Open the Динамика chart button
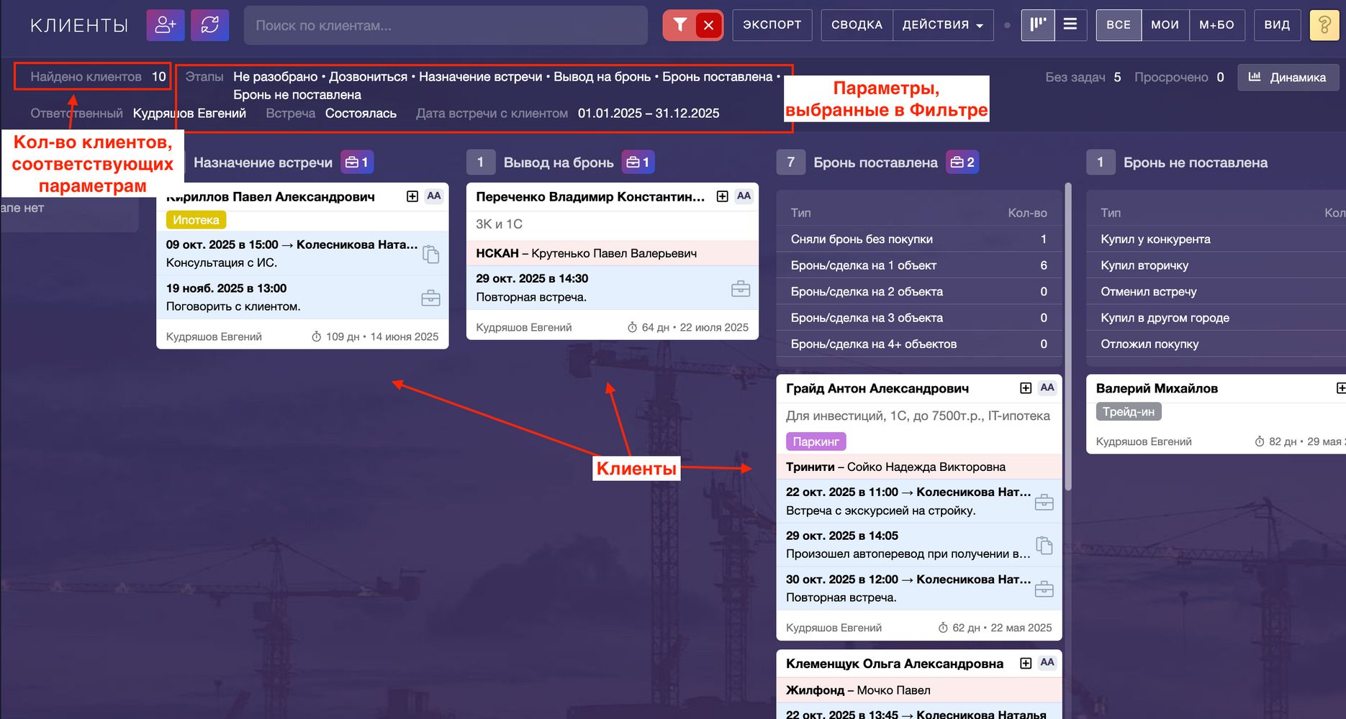The width and height of the screenshot is (1346, 719). 1288,78
